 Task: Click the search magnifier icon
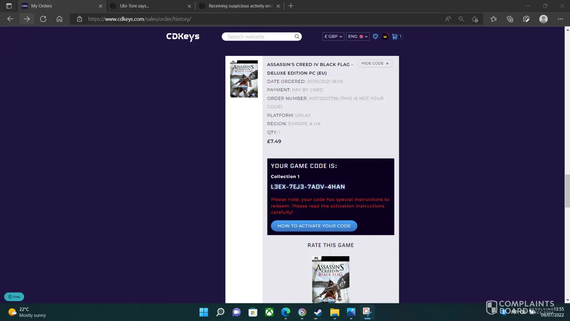[297, 37]
